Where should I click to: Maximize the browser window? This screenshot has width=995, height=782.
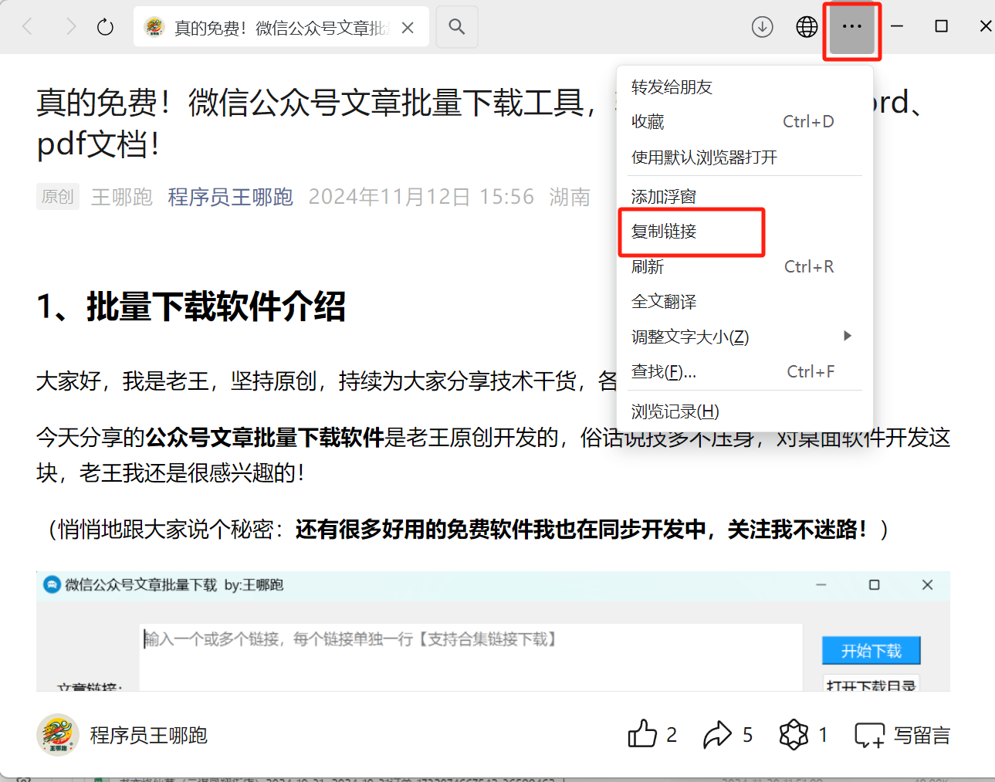coord(941,27)
